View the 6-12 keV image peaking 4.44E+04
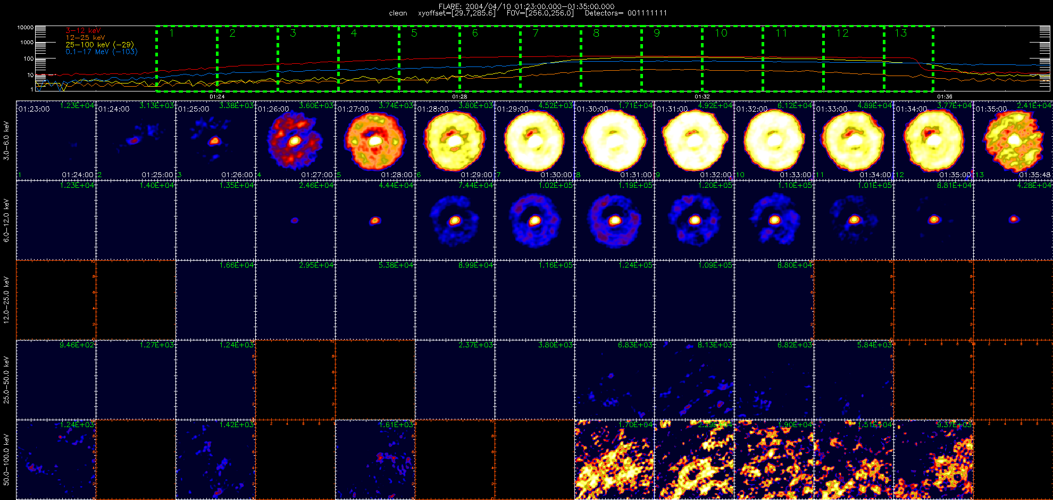The height and width of the screenshot is (500, 1053). [x=375, y=220]
